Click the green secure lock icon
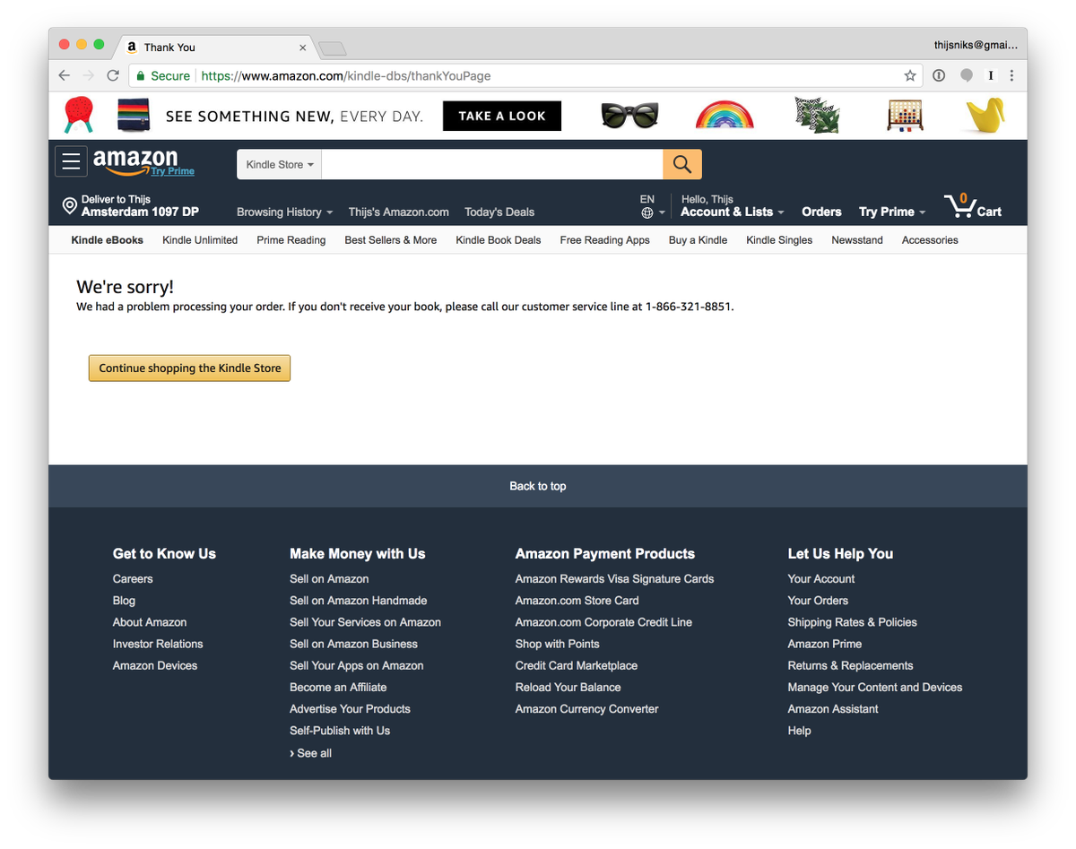This screenshot has height=849, width=1076. click(x=141, y=76)
